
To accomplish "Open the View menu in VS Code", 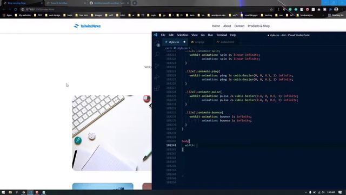I will click(195, 35).
